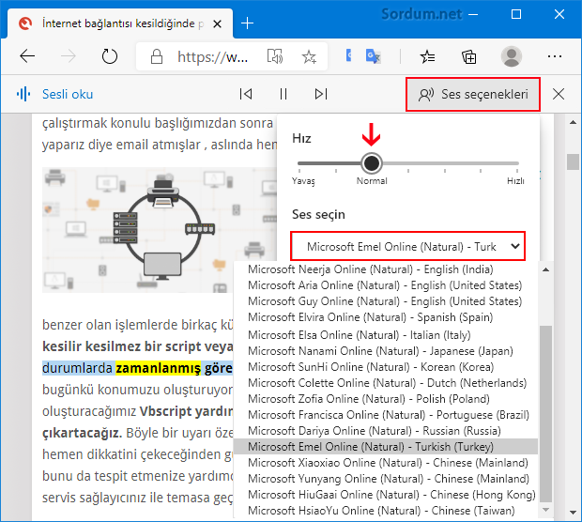The width and height of the screenshot is (582, 522).
Task: Add this page to favorites star
Action: click(x=309, y=57)
